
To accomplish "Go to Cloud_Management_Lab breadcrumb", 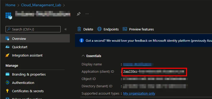I will coord(41,5).
